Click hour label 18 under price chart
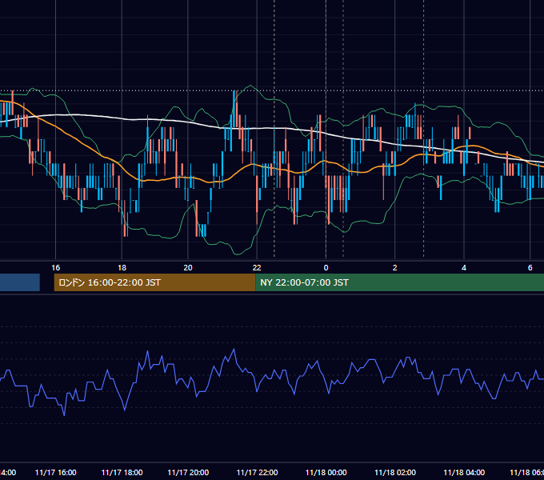Image resolution: width=544 pixels, height=480 pixels. tap(122, 268)
